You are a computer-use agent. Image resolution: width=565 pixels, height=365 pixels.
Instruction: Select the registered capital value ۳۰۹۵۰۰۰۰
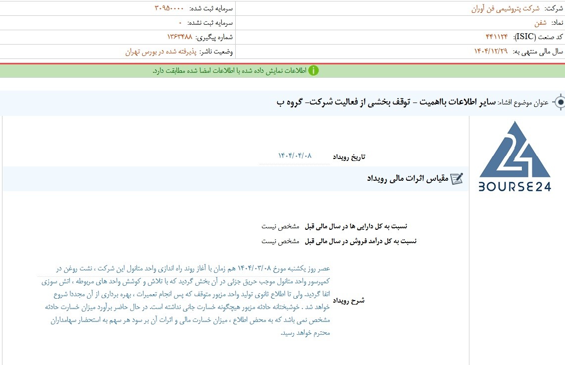click(169, 8)
